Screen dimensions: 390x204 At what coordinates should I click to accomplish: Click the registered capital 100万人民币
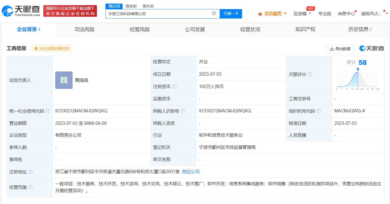pos(211,87)
